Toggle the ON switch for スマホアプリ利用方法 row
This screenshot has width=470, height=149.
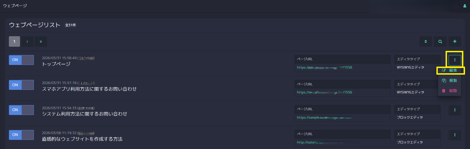pos(21,85)
